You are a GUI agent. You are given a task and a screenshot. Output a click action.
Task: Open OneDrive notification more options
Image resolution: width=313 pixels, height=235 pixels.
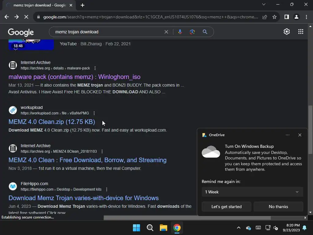pyautogui.click(x=287, y=135)
